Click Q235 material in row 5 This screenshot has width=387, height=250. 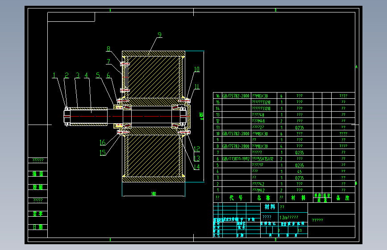tap(300, 165)
